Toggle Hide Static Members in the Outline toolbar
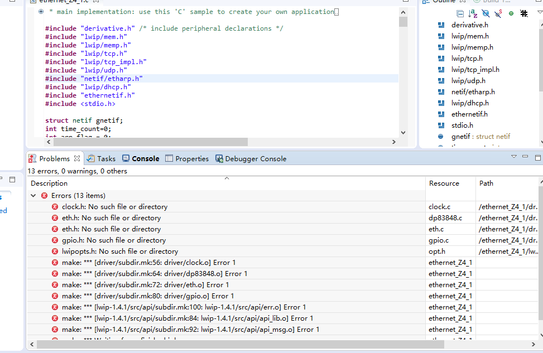Screen dimensions: 543x353 tap(498, 14)
